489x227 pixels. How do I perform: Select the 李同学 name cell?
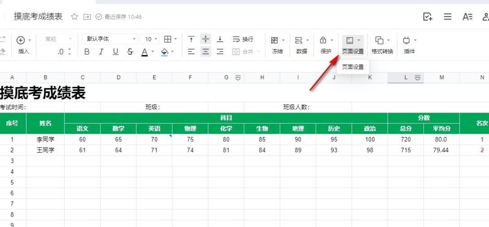pyautogui.click(x=46, y=139)
